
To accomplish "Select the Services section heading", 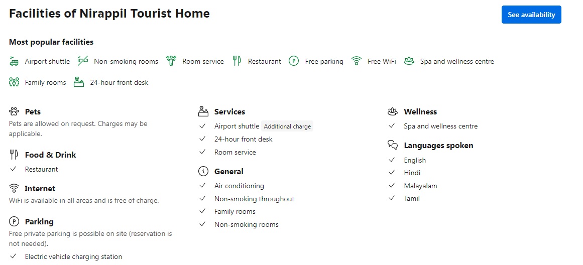I will click(229, 112).
